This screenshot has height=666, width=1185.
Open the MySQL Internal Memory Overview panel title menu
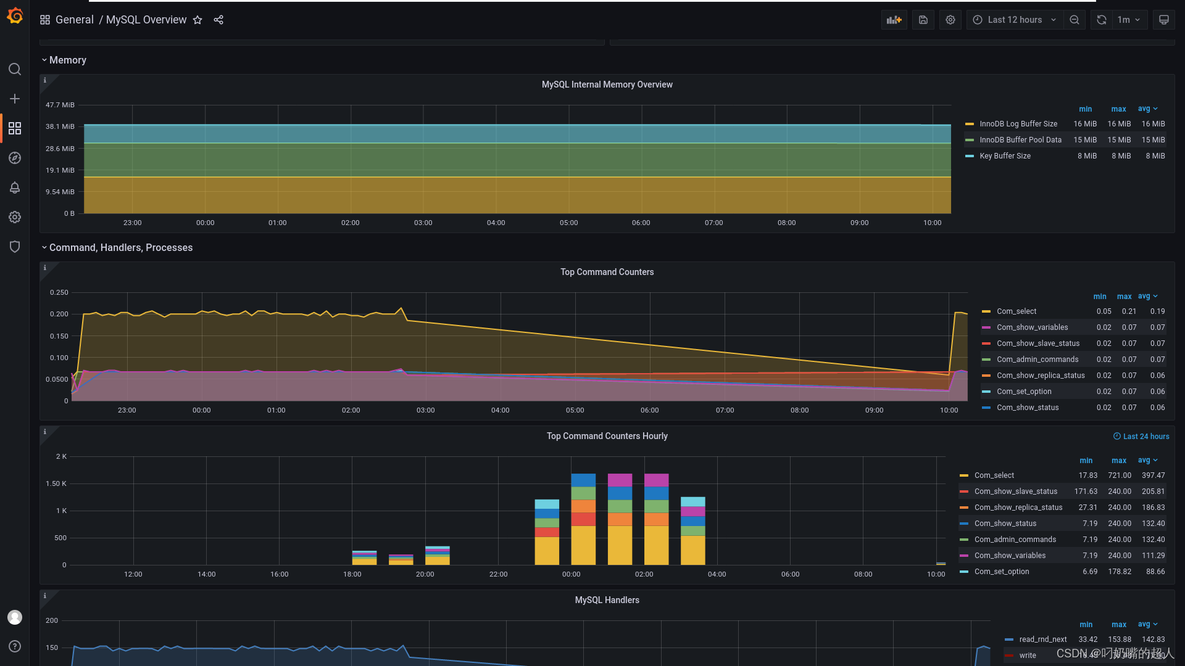607,84
